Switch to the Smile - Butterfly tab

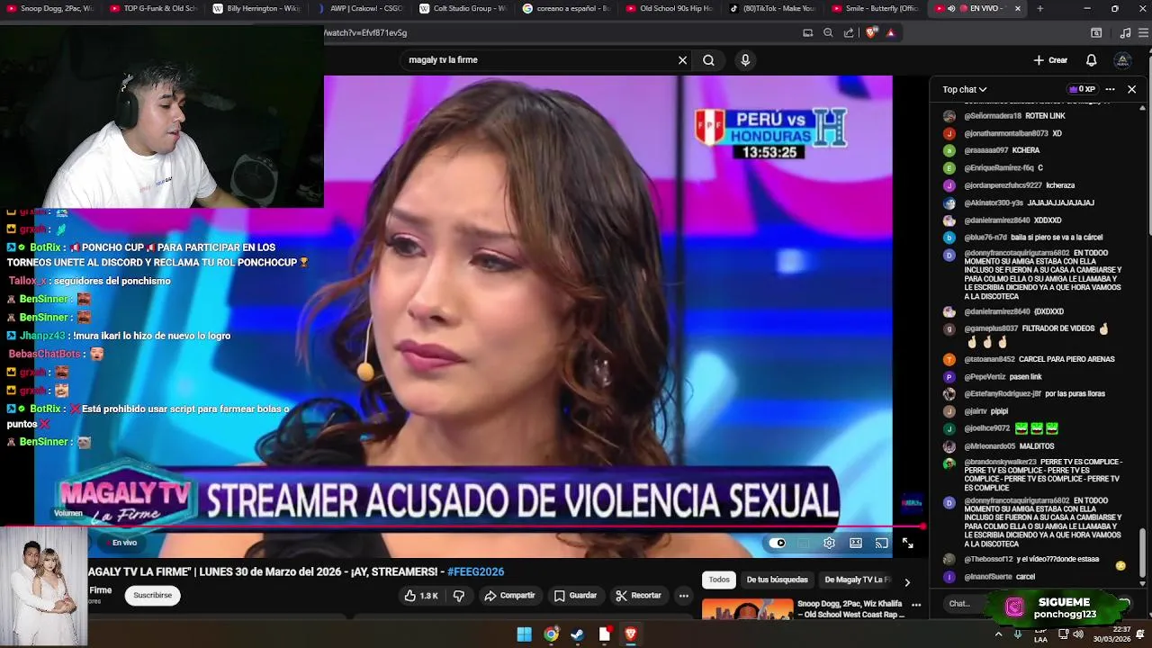pos(877,9)
